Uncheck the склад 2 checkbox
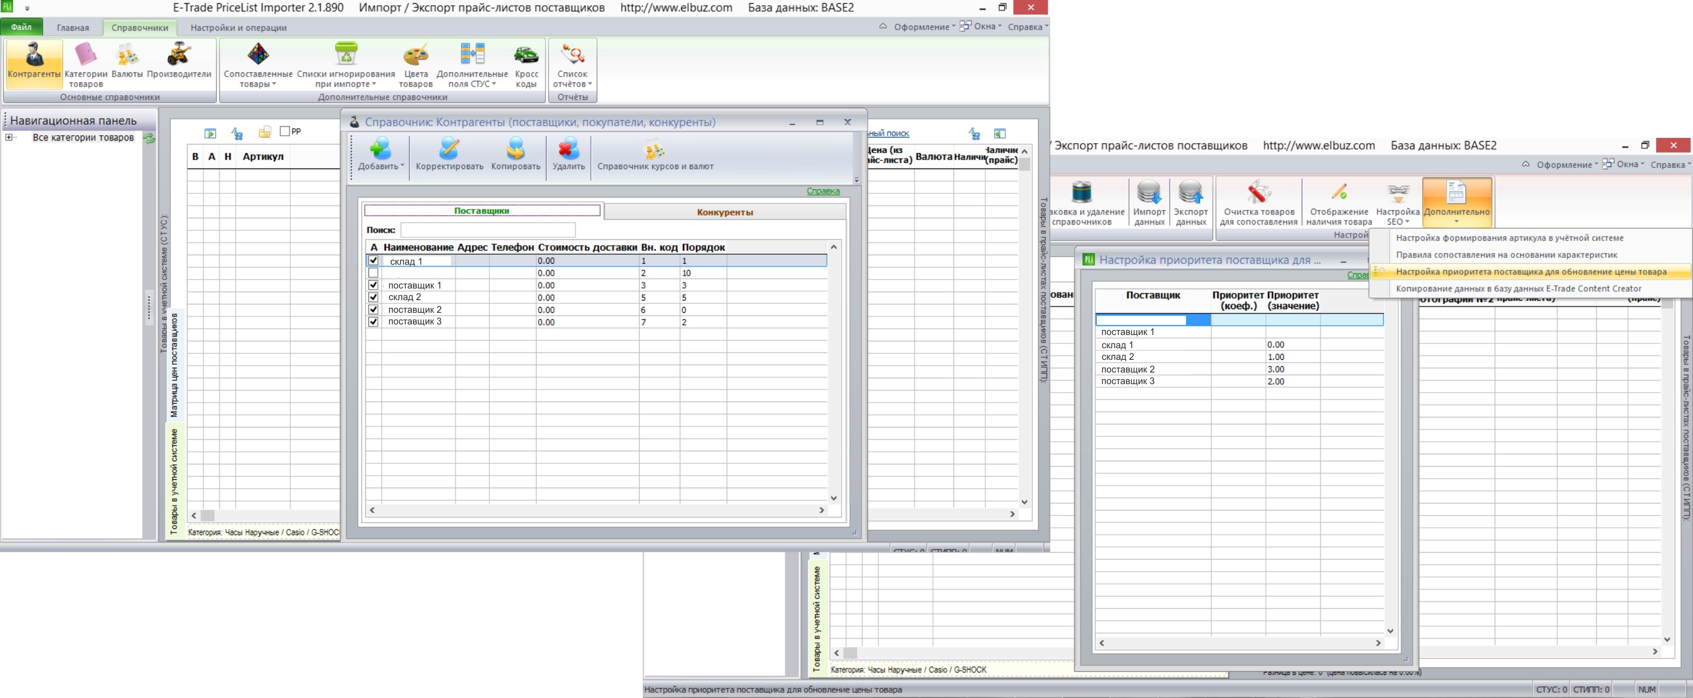Viewport: 1693px width, 698px height. 373,297
